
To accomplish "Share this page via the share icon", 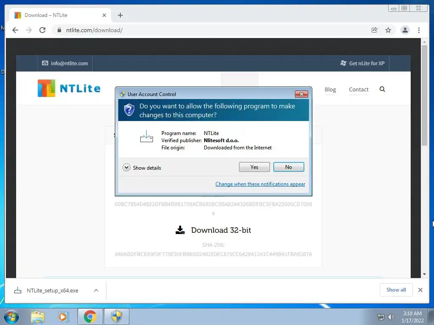I will point(374,30).
